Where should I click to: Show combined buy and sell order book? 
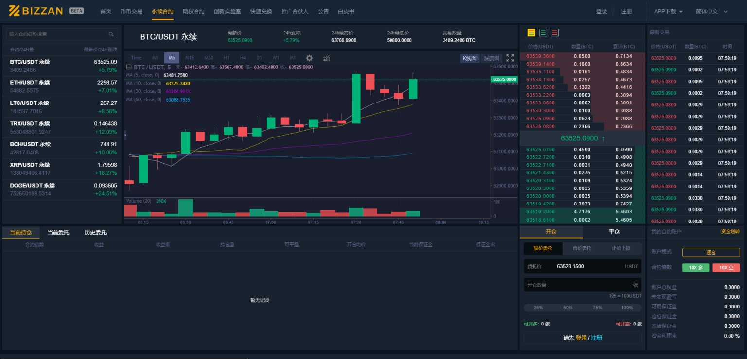click(x=532, y=33)
